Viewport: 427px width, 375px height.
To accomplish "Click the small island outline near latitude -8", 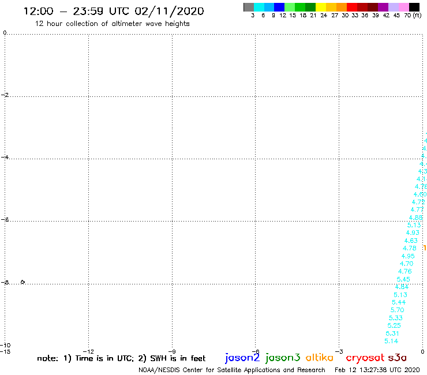I will pyautogui.click(x=23, y=282).
